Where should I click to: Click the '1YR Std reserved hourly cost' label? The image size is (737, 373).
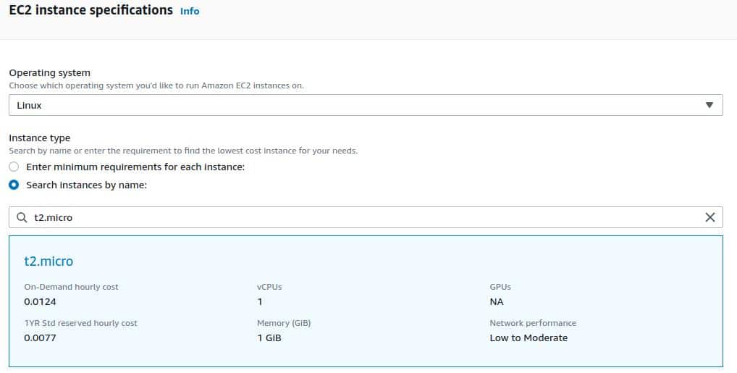click(81, 323)
